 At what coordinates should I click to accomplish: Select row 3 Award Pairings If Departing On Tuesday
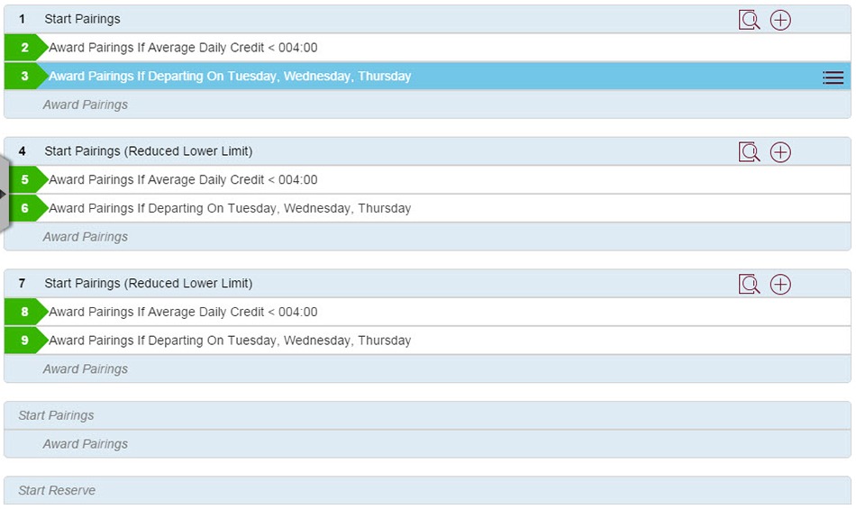(427, 76)
